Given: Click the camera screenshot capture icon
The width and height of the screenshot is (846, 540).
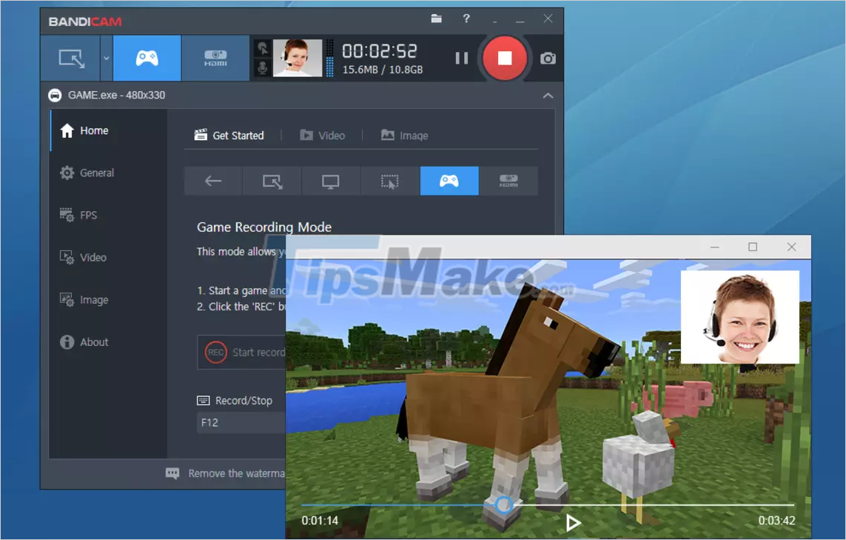Looking at the screenshot, I should tap(547, 58).
